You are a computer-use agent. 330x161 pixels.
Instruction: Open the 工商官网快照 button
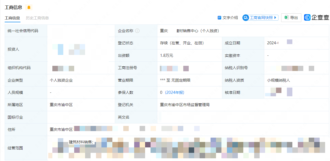pyautogui.click(x=260, y=18)
